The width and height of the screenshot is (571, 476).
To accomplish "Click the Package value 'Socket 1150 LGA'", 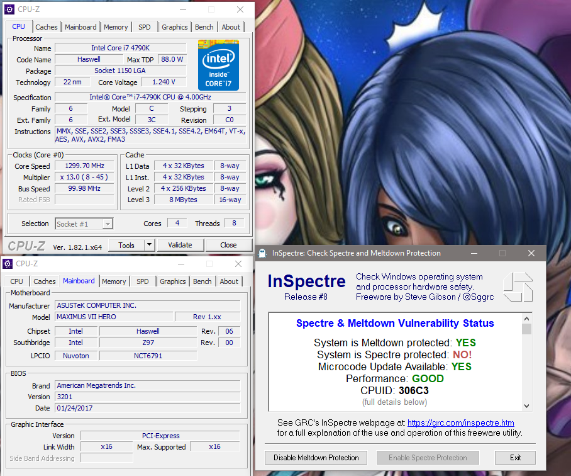I will coord(121,71).
